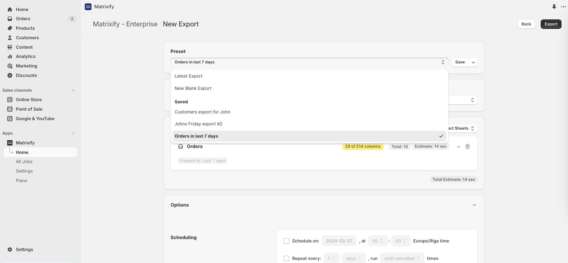Image resolution: width=568 pixels, height=263 pixels.
Task: Open the Google & YouTube channel
Action: (35, 119)
